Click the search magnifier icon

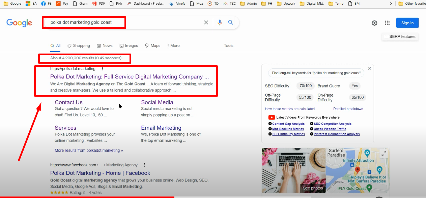pos(231,23)
